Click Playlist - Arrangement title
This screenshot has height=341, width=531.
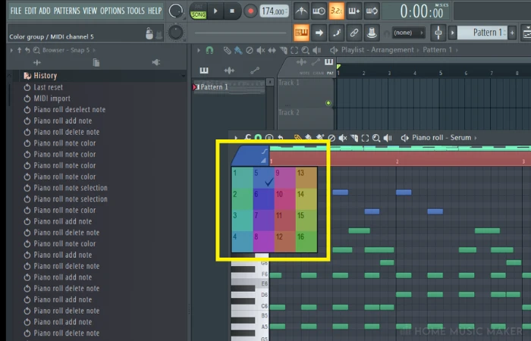(377, 50)
